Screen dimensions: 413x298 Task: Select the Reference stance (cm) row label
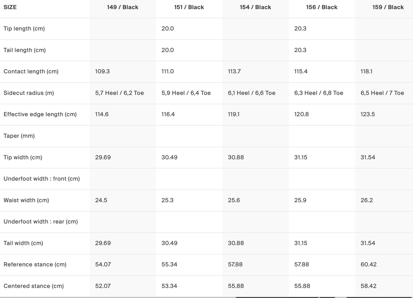35,264
